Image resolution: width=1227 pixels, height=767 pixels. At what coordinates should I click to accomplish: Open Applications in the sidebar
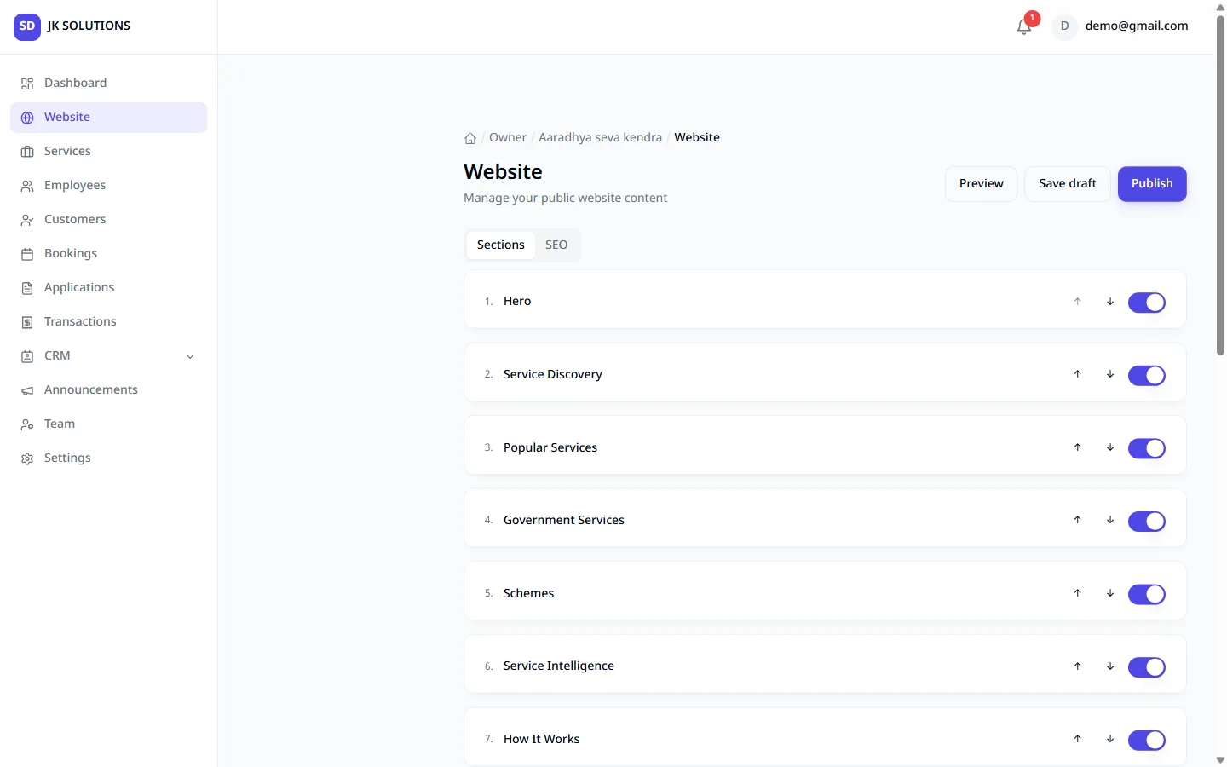pyautogui.click(x=108, y=288)
